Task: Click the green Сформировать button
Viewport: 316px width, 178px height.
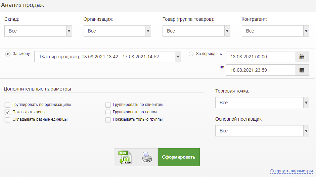Action: click(x=179, y=157)
